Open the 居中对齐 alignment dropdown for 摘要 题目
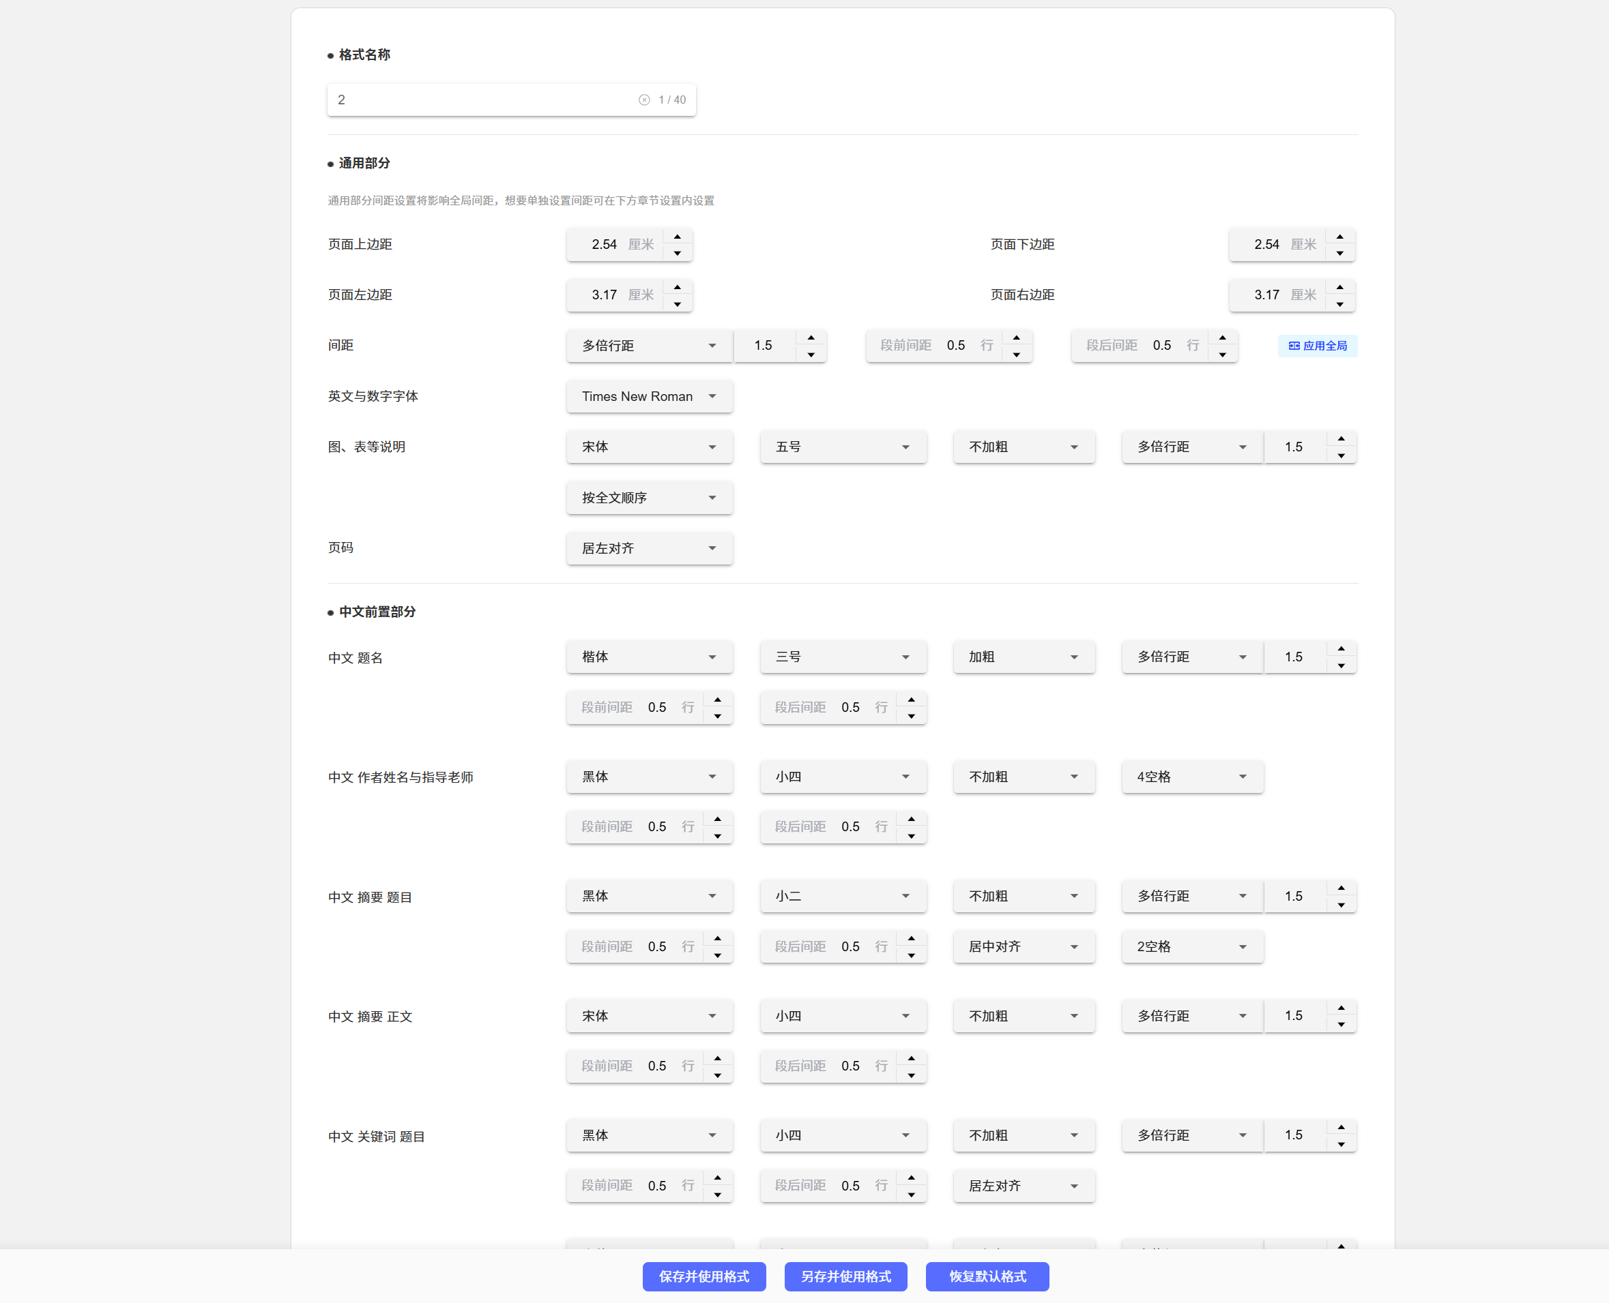 (1023, 946)
